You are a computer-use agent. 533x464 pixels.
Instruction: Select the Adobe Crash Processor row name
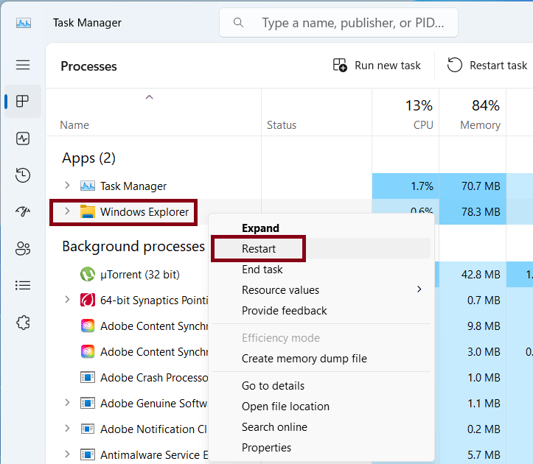pyautogui.click(x=154, y=378)
